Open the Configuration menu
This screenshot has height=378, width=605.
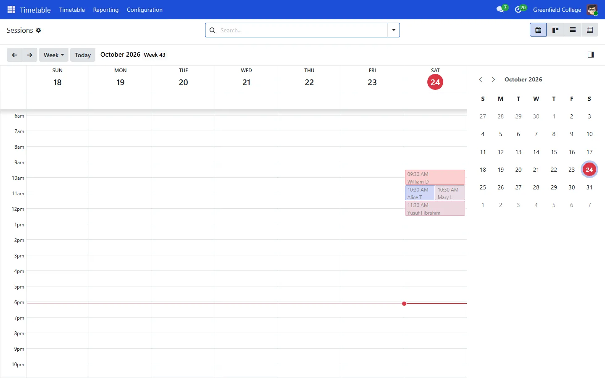(x=145, y=10)
